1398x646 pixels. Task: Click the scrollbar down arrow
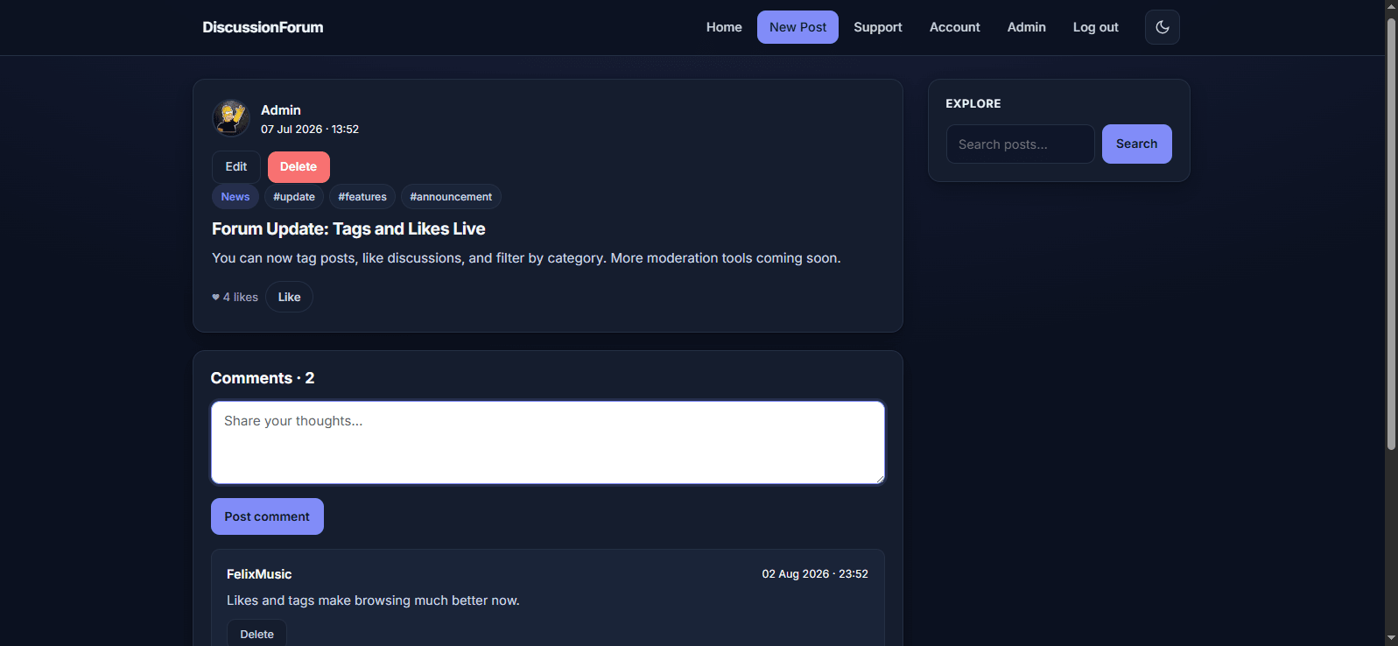[x=1391, y=638]
